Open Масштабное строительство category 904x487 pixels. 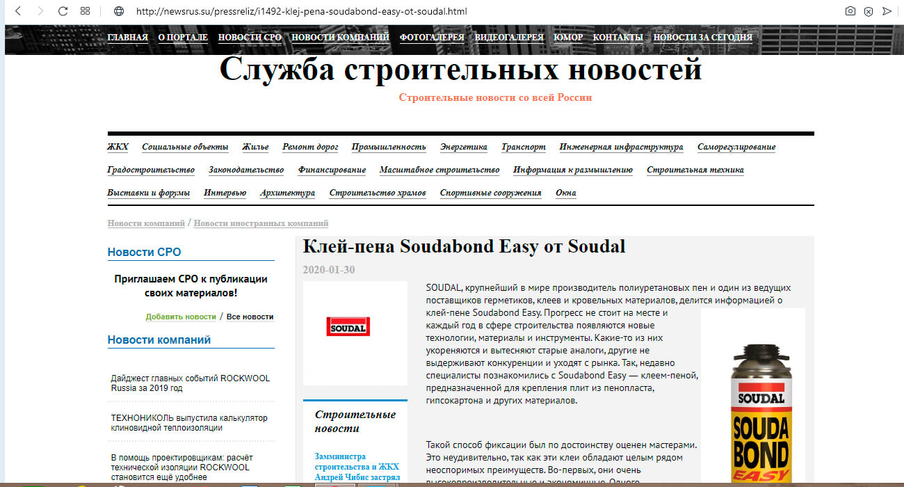[439, 170]
